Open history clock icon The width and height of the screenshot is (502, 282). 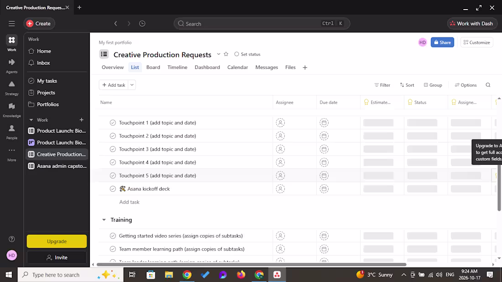click(142, 24)
